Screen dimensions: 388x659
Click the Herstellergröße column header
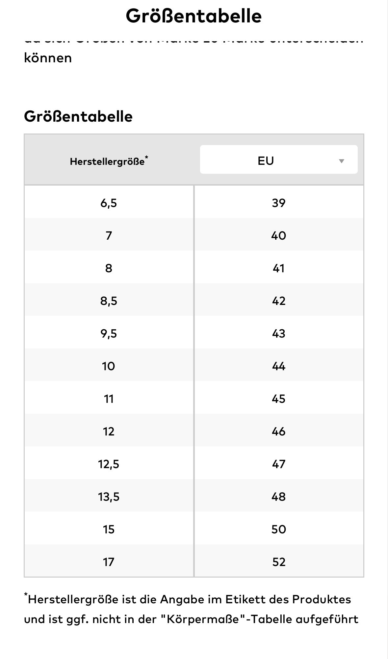point(109,161)
